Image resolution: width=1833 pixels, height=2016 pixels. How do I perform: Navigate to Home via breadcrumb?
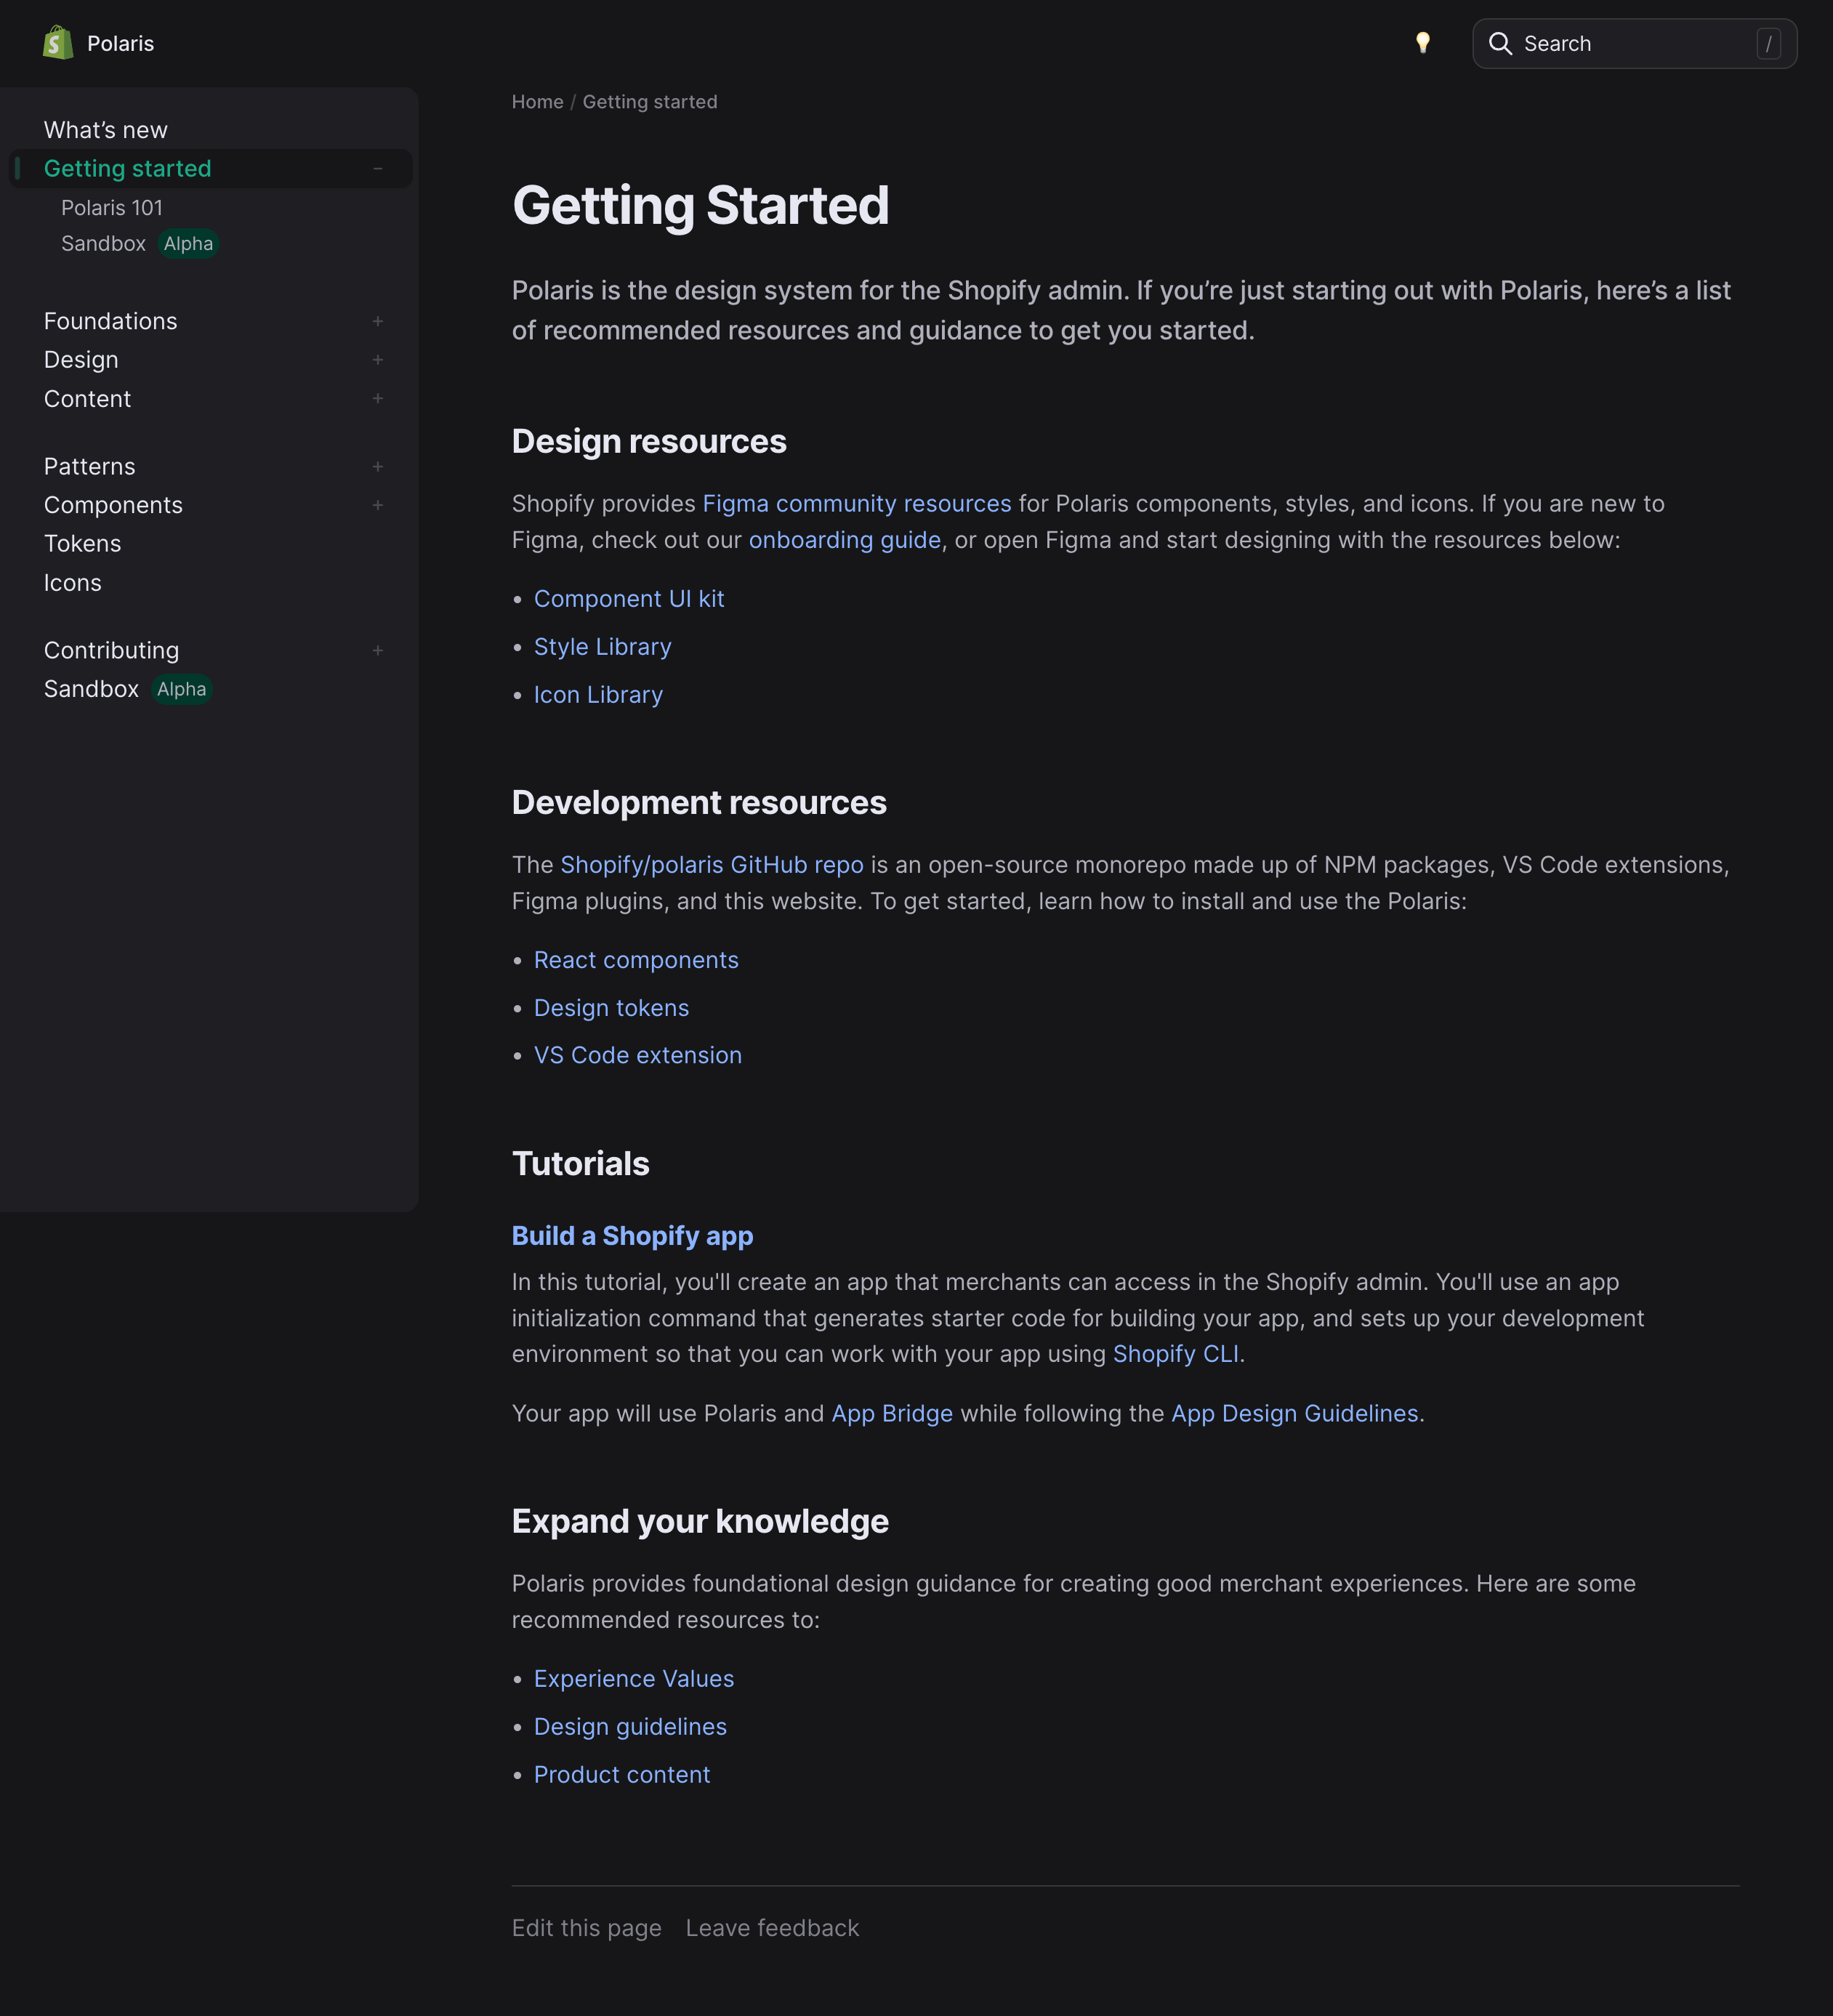[537, 101]
